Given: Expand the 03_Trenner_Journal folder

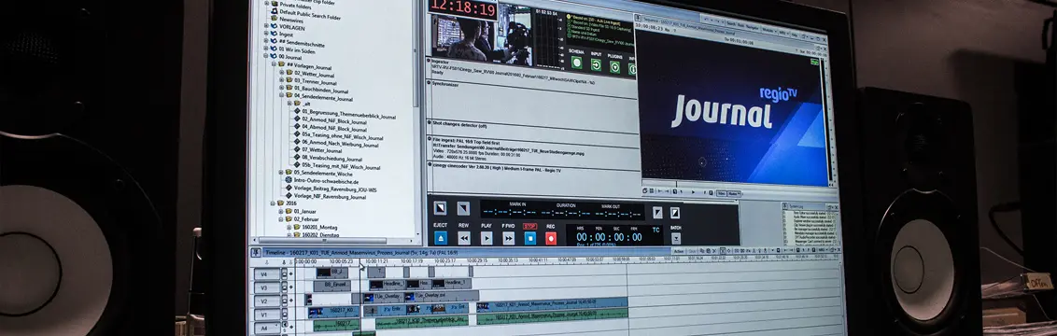Looking at the screenshot, I should tap(281, 81).
